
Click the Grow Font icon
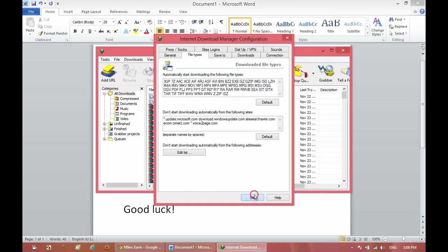pyautogui.click(x=120, y=22)
